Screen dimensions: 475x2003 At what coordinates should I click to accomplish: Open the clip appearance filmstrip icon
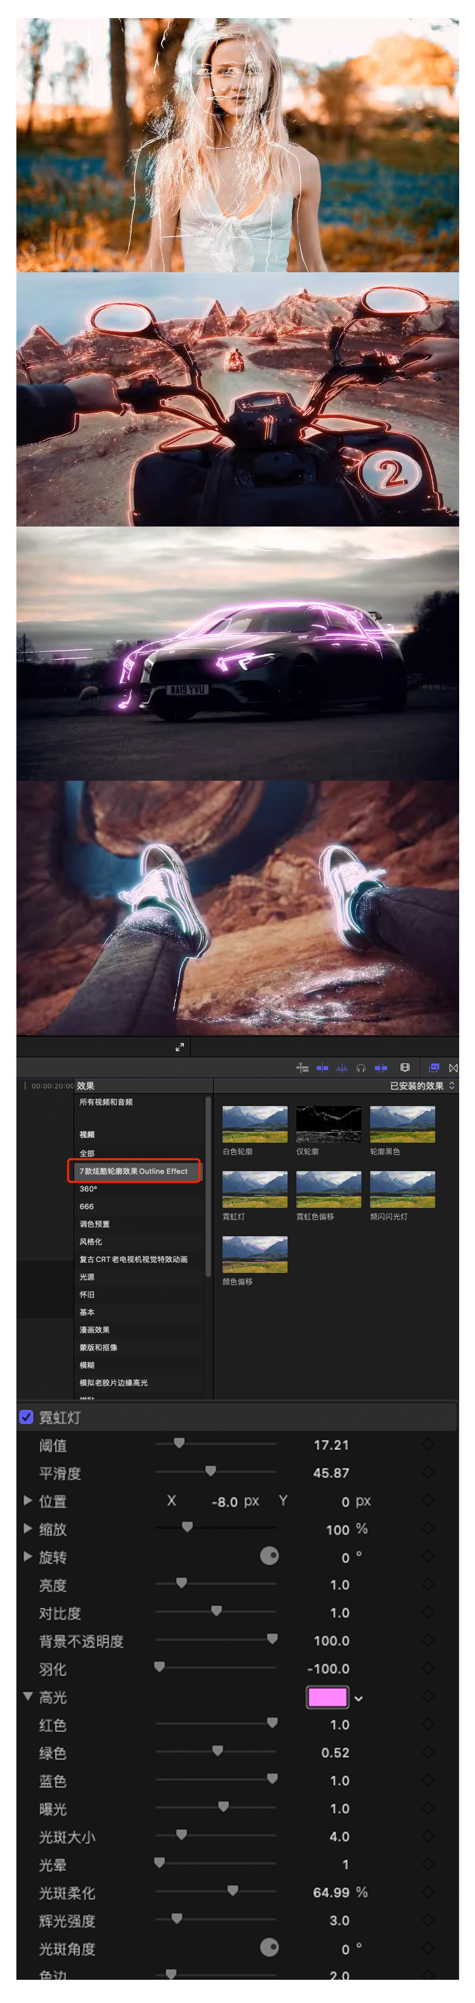point(404,1068)
